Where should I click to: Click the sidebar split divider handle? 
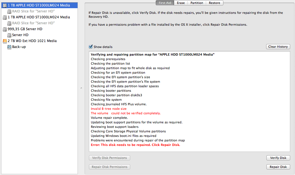pos(81,88)
